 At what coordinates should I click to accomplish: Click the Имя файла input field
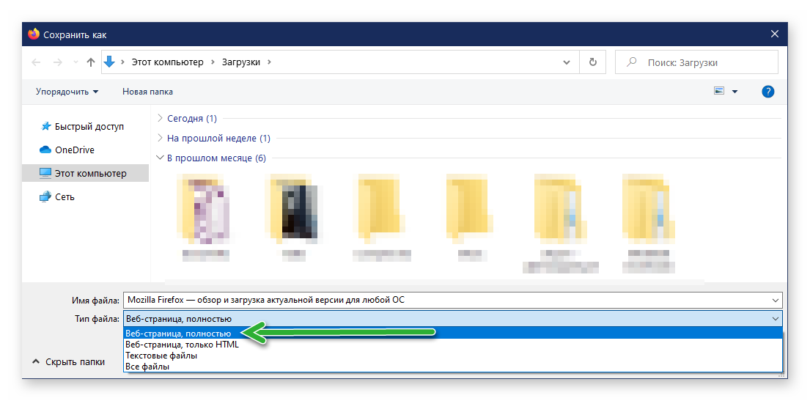(x=447, y=300)
